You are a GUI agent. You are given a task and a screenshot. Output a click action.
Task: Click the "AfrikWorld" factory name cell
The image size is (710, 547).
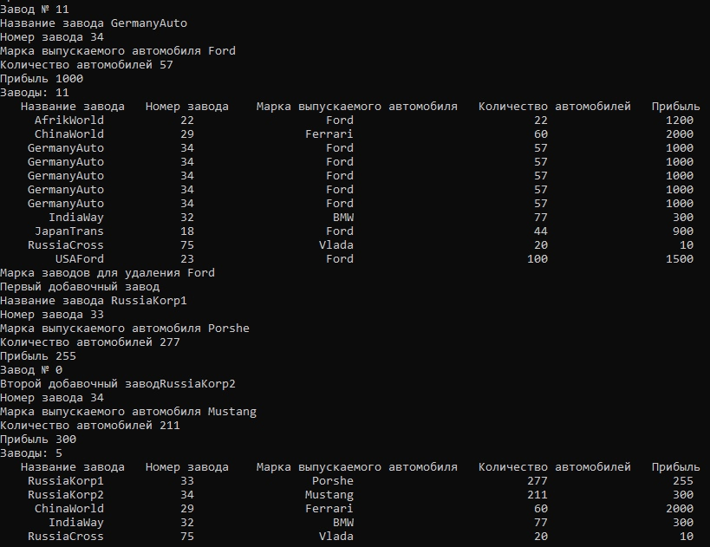click(69, 120)
